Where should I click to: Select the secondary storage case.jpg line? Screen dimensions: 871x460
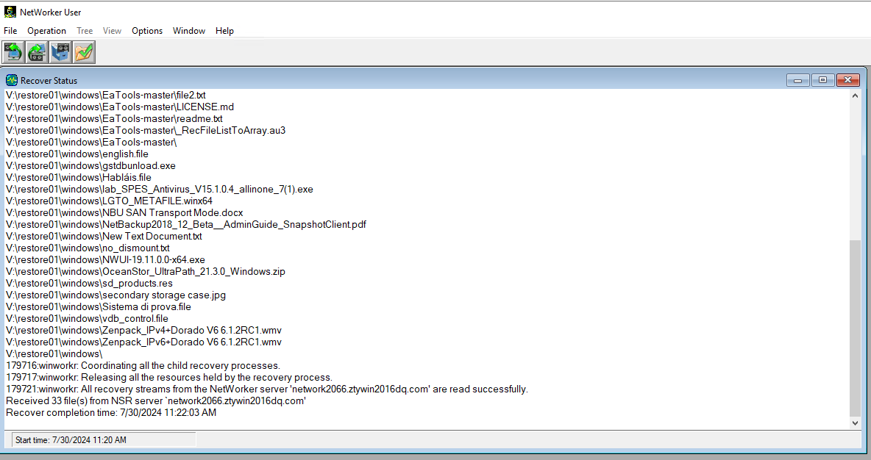pyautogui.click(x=115, y=295)
